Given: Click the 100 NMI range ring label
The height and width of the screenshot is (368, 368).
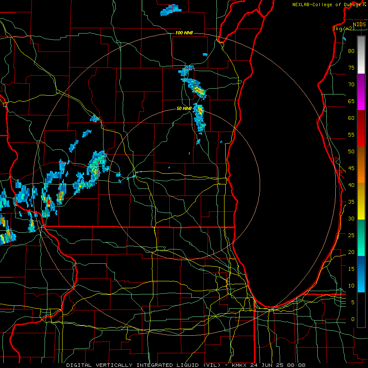Looking at the screenshot, I should click(x=184, y=33).
